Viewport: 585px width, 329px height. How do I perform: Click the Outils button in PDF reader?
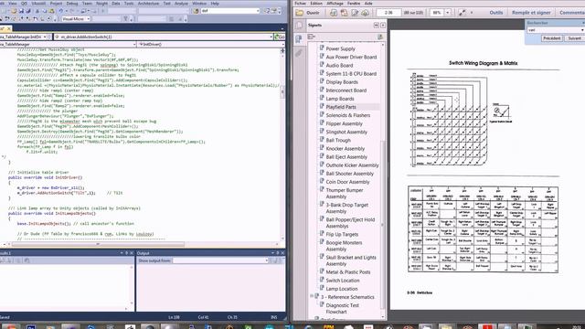coord(495,13)
